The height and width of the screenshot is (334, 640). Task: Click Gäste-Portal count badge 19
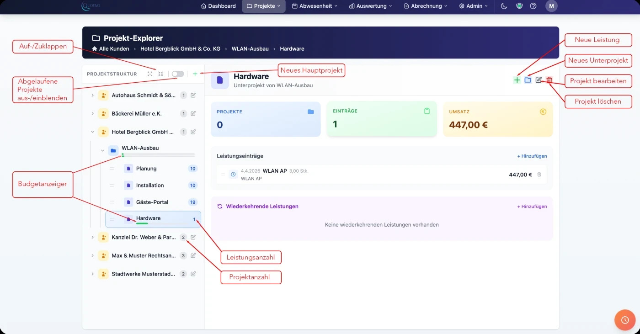point(192,202)
